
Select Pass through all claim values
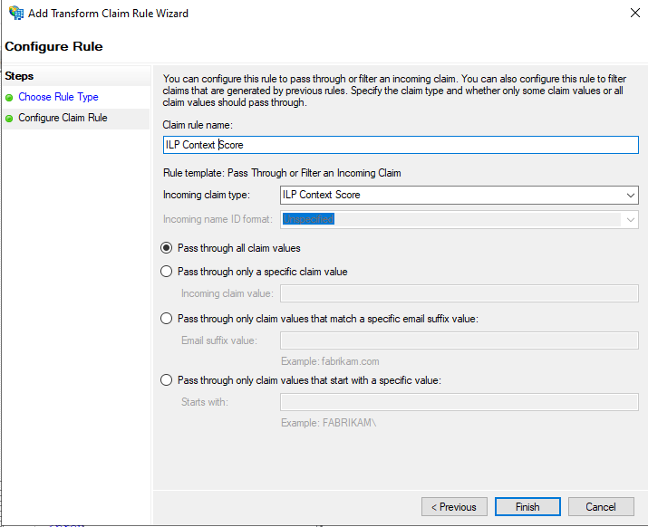[166, 247]
